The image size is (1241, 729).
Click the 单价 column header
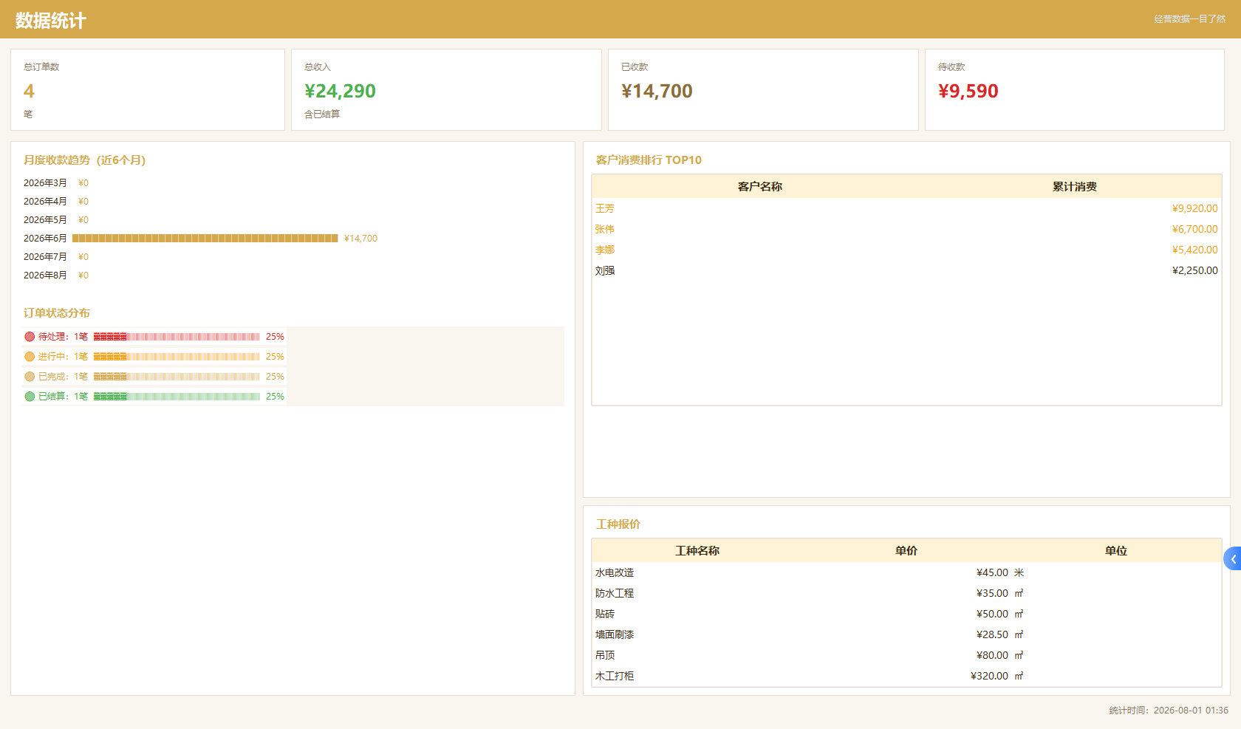click(906, 551)
